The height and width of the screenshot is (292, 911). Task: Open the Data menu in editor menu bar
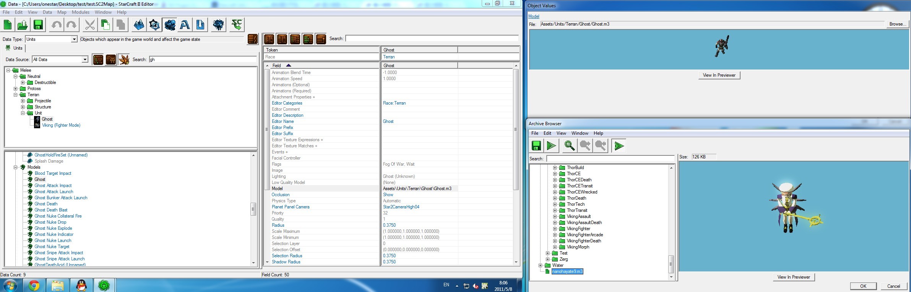click(x=47, y=12)
